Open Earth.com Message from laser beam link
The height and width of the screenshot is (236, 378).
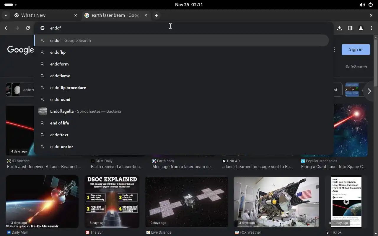(x=183, y=167)
